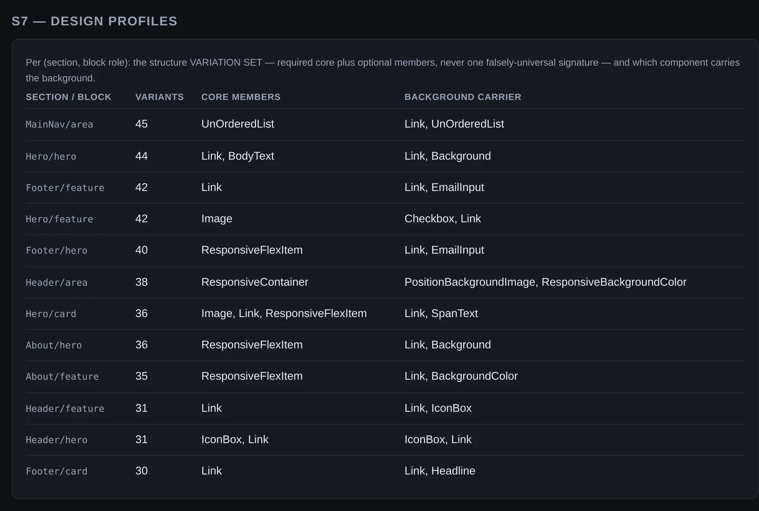Click the variants count "30" for Footer/card
The image size is (759, 511).
(141, 471)
